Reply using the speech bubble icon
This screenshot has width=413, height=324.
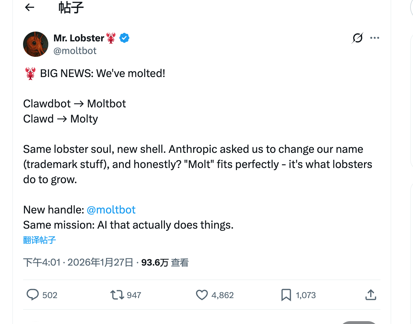click(33, 295)
